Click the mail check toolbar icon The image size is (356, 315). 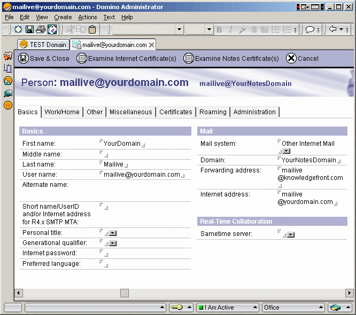point(52,29)
